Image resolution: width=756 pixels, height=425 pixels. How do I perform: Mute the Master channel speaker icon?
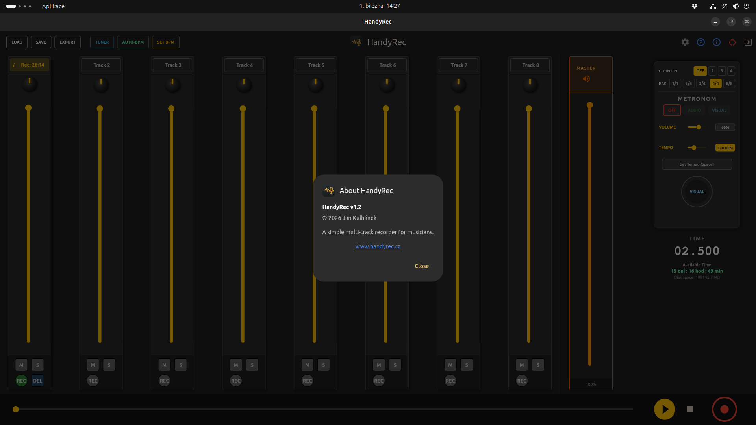click(x=586, y=79)
